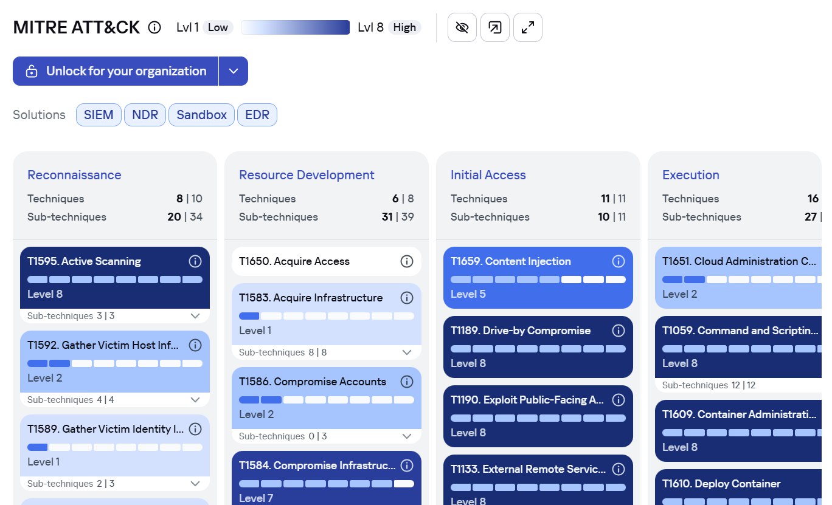
Task: Click the Level 1 bar of T1583 Acquire Infrastructure
Action: [x=327, y=316]
